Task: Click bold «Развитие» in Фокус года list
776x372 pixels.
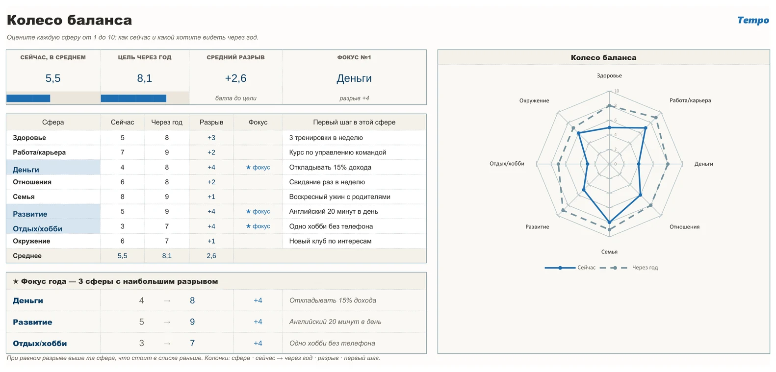Action: pos(32,322)
